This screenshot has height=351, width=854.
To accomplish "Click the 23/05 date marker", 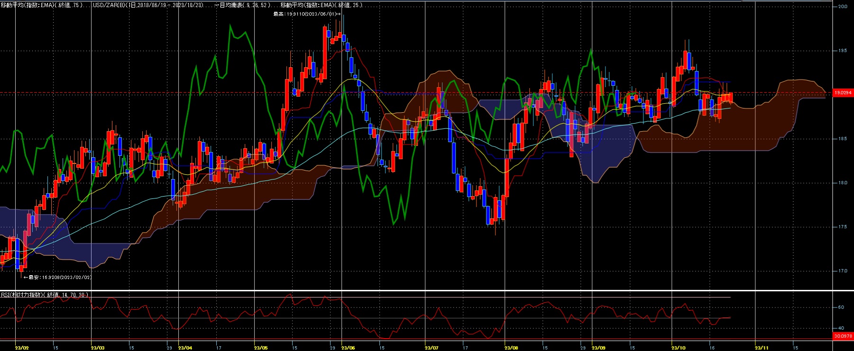I will tap(261, 348).
